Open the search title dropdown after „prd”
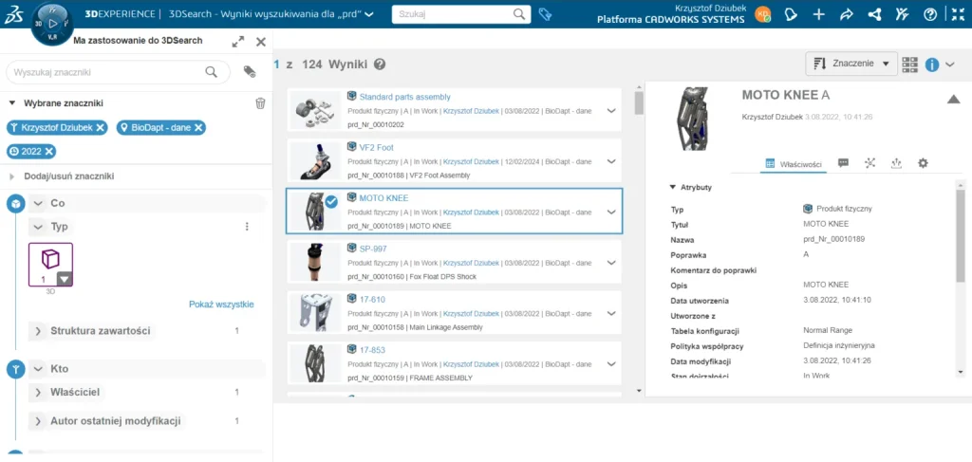The image size is (972, 462). click(x=369, y=14)
